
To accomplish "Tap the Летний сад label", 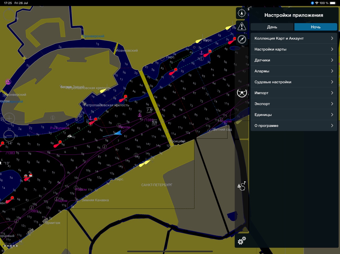I will click(222, 129).
